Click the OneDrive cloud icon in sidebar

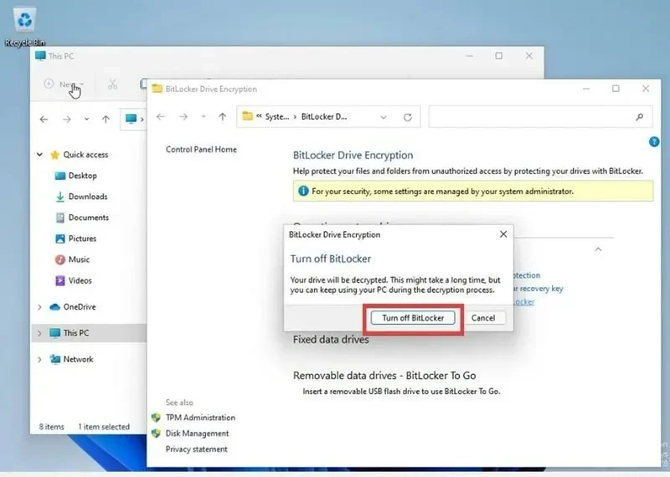tap(54, 306)
